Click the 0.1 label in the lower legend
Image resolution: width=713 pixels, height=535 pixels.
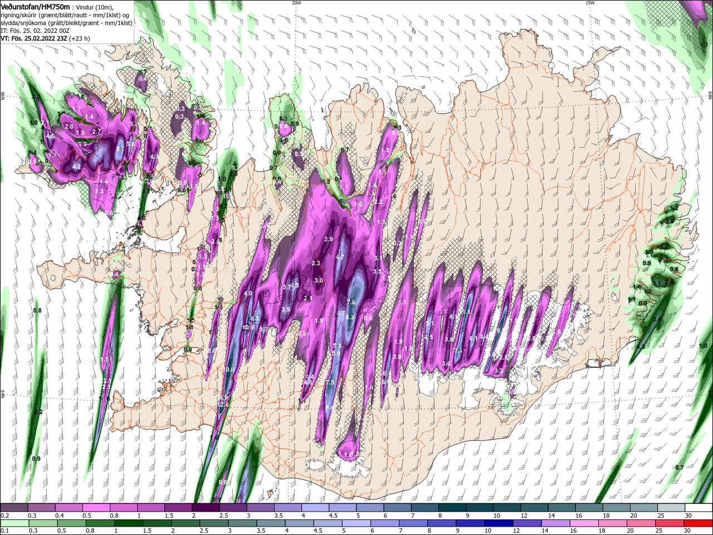tap(4, 531)
